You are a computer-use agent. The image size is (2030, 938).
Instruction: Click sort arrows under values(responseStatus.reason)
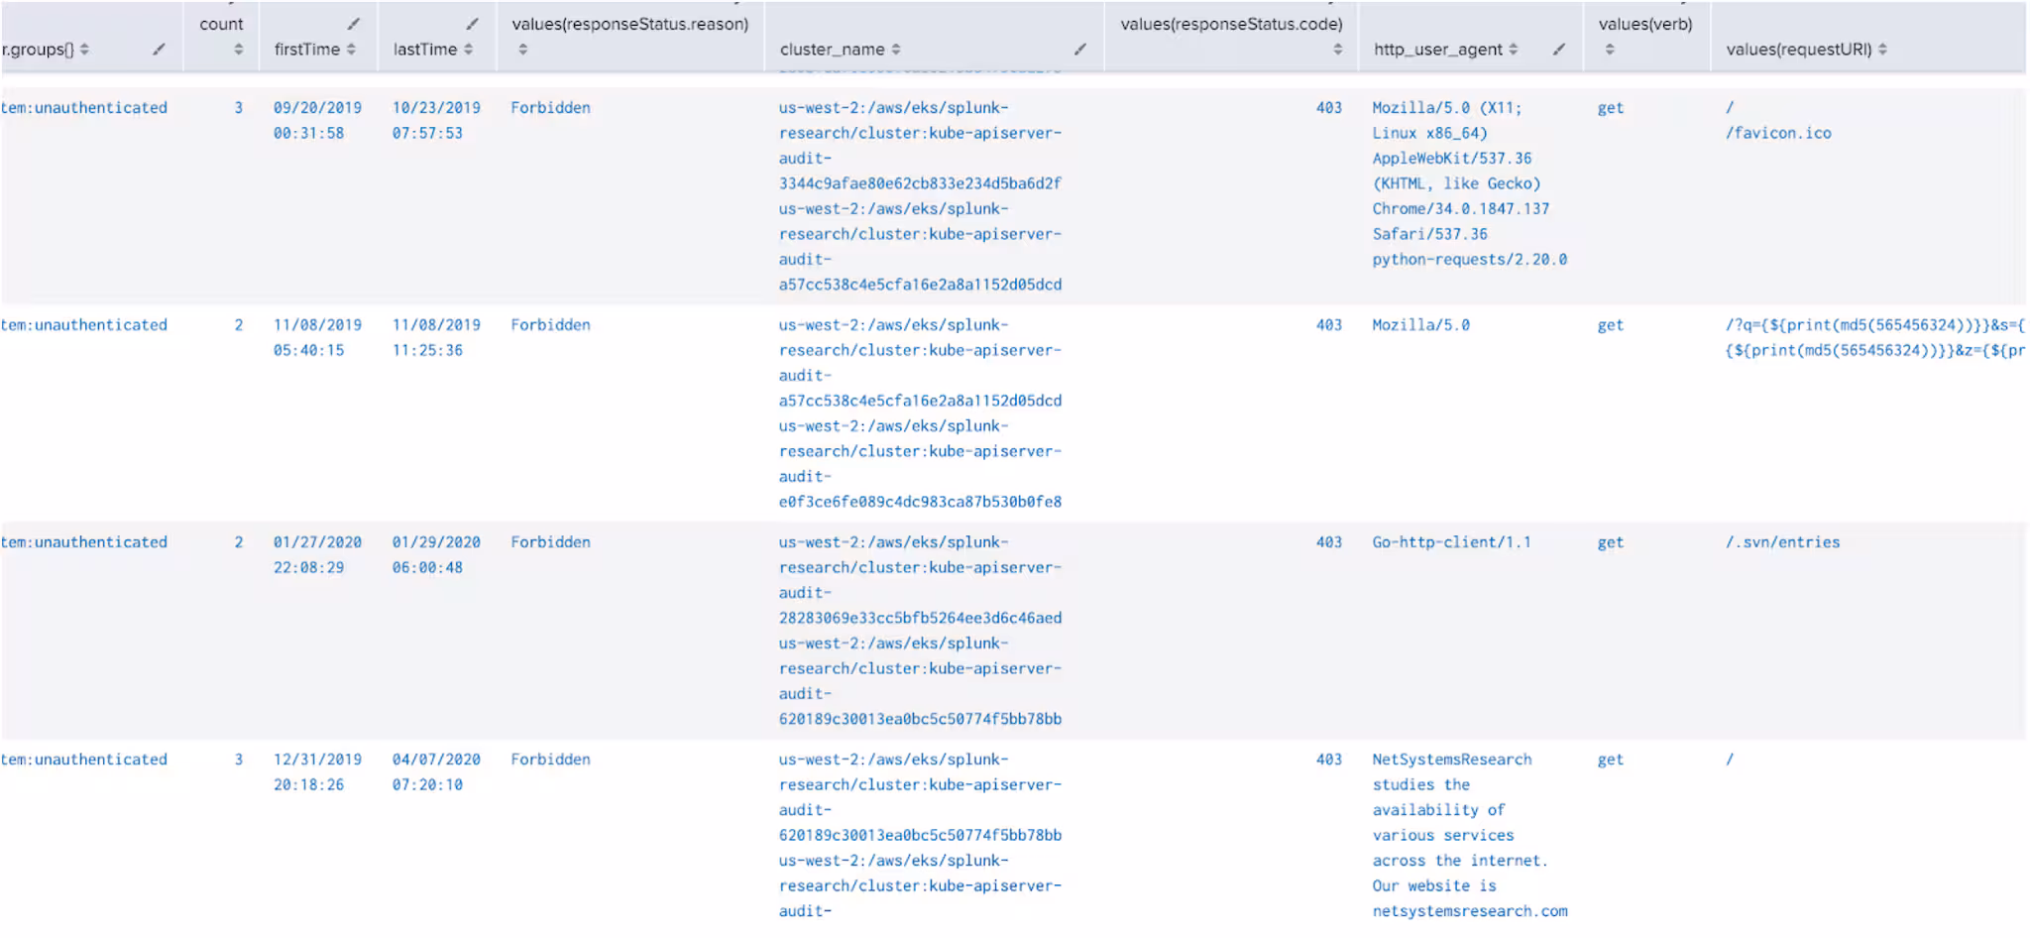[x=523, y=50]
